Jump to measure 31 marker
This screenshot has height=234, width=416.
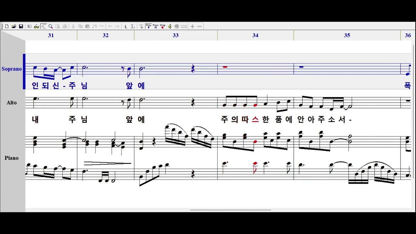[x=51, y=35]
